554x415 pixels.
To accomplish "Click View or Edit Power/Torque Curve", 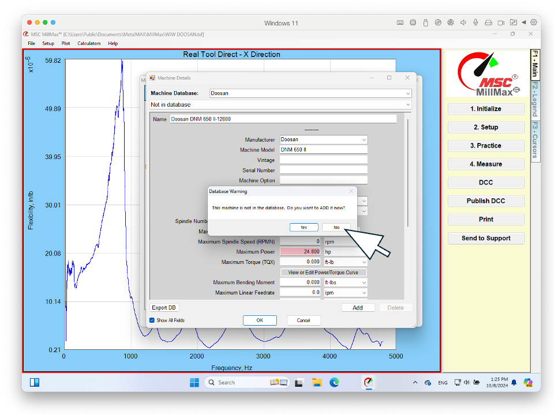I will pos(323,273).
